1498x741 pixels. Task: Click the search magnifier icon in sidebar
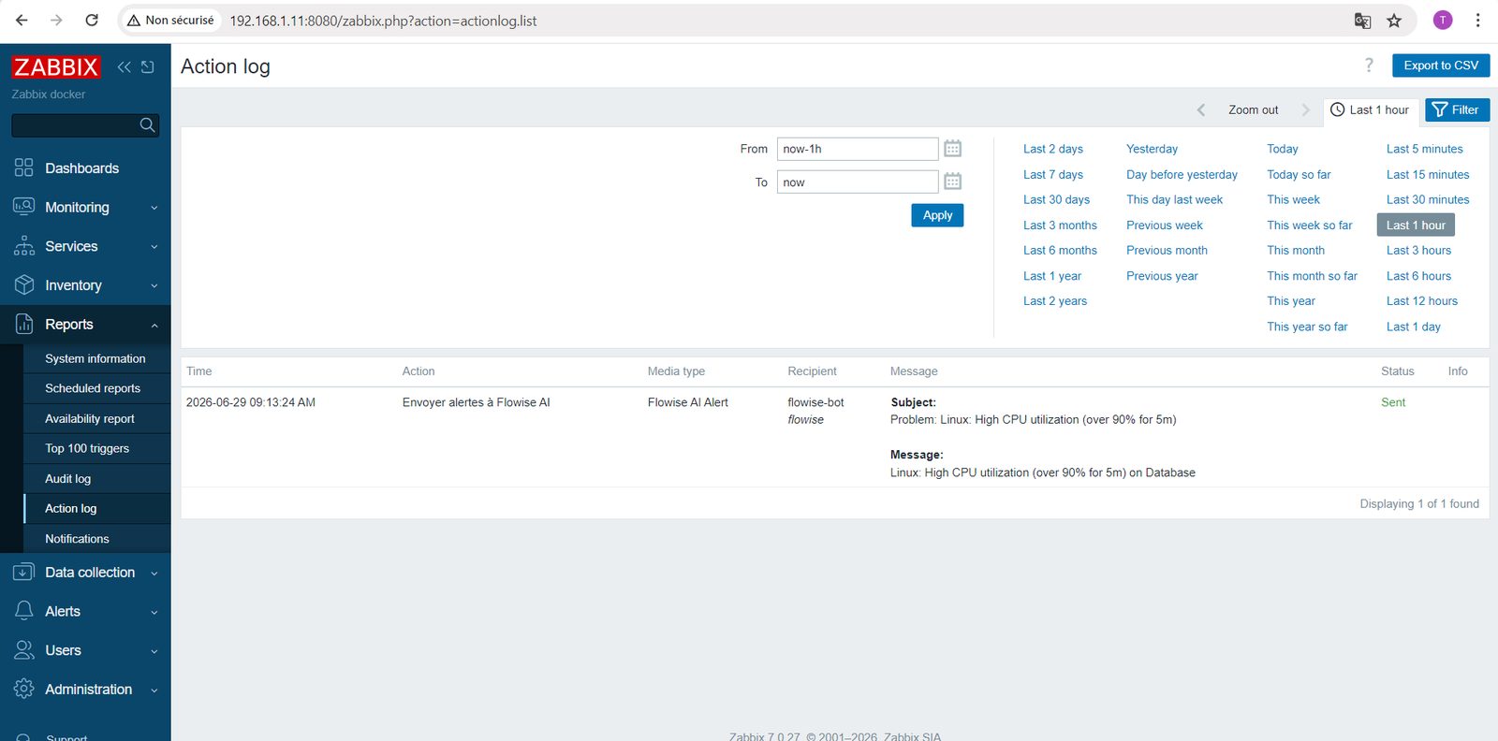[x=147, y=125]
